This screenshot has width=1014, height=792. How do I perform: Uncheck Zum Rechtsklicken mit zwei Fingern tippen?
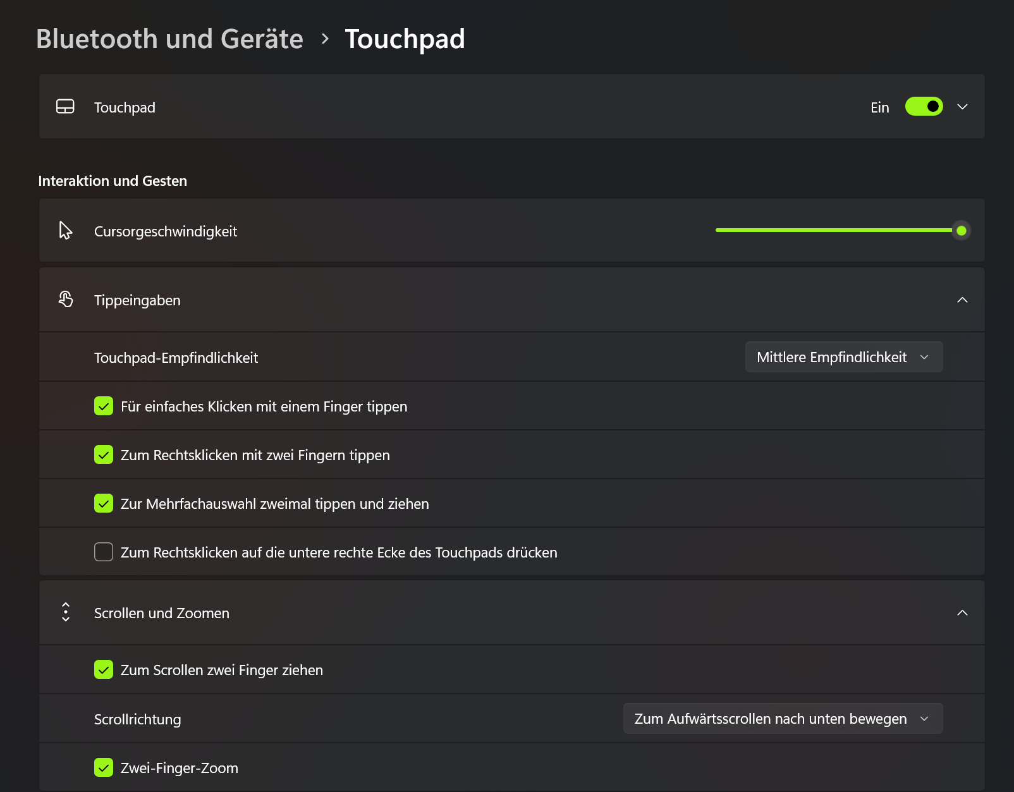coord(104,454)
